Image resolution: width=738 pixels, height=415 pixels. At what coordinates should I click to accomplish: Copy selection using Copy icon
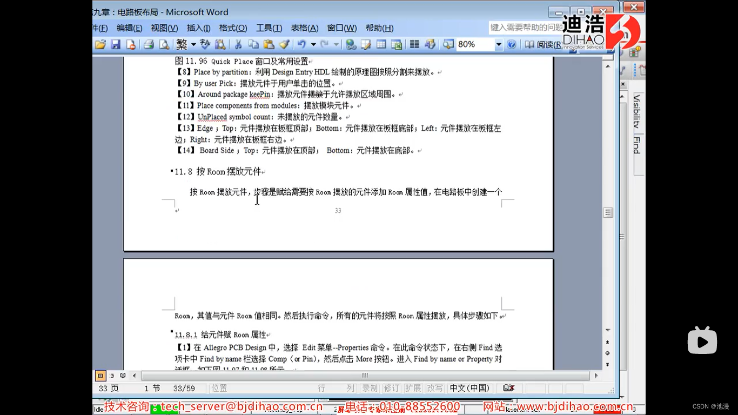(x=253, y=44)
